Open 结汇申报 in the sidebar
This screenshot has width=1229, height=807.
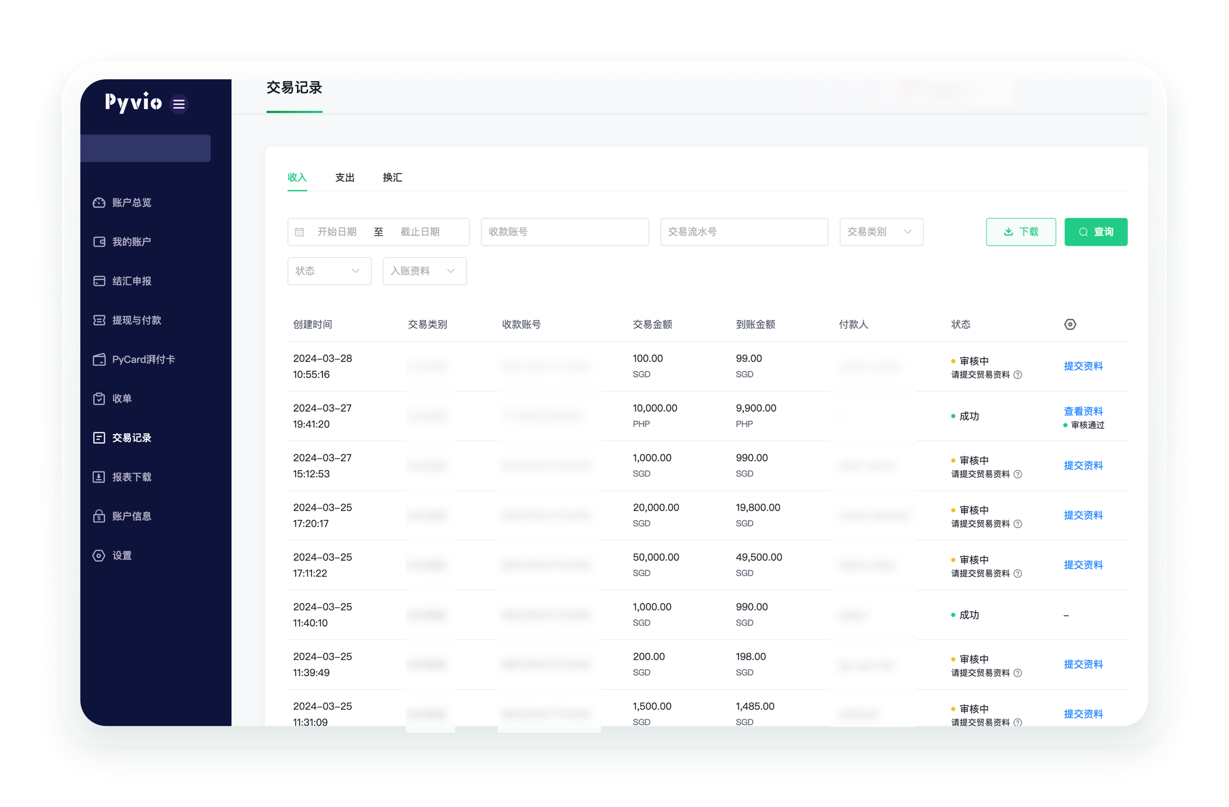[x=132, y=281]
